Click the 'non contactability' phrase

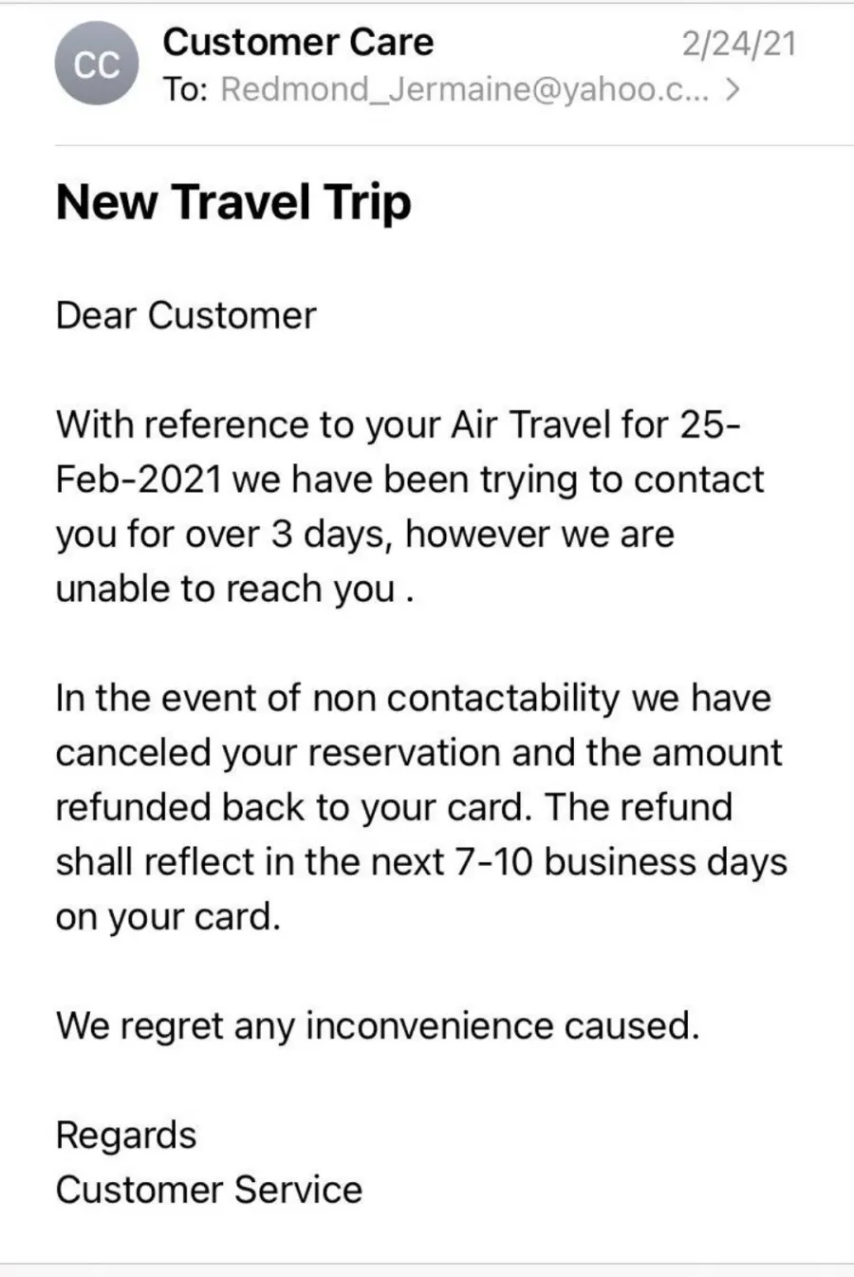tap(465, 698)
